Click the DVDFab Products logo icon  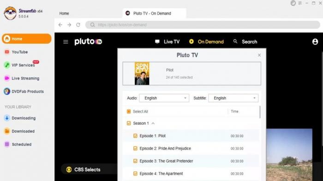(7, 92)
